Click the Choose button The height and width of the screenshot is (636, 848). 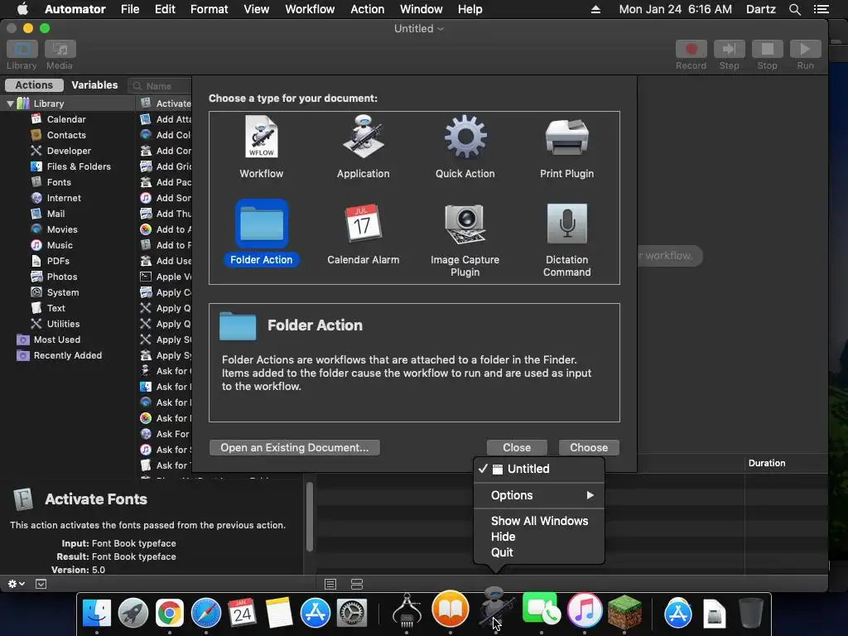pos(589,448)
